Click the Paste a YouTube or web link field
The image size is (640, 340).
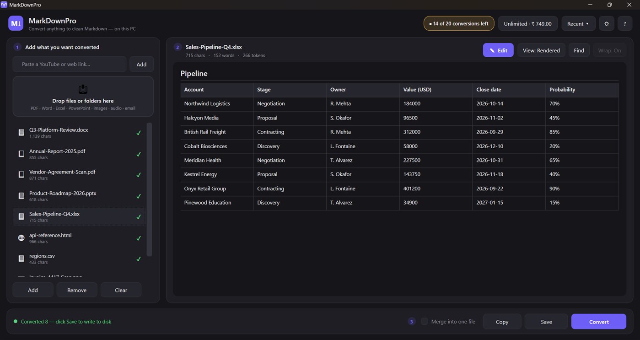(x=70, y=64)
